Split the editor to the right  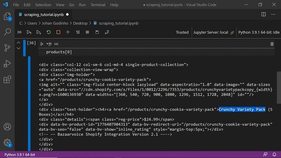[x=263, y=14]
